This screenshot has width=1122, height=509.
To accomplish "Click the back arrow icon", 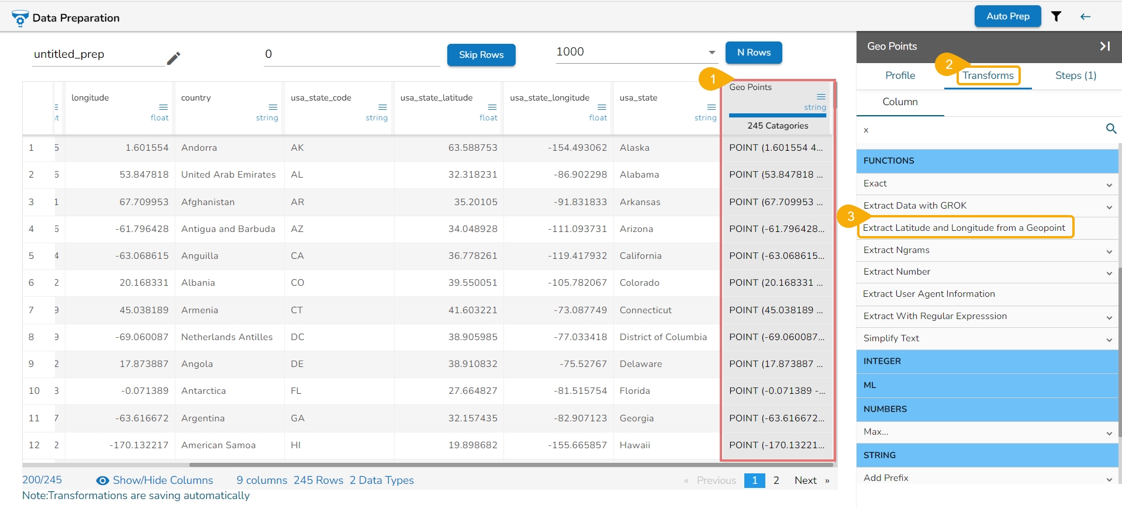I will 1085,16.
